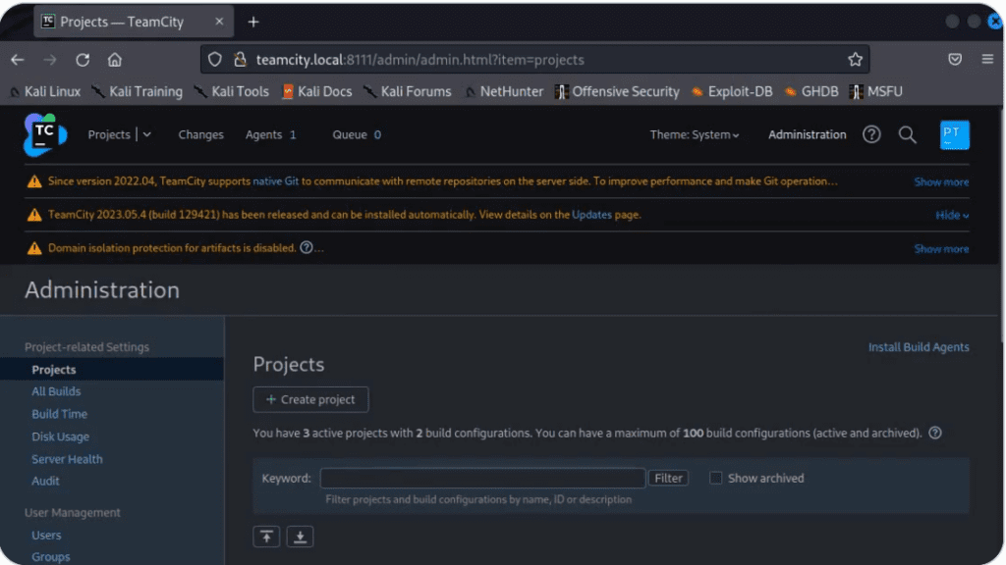Image resolution: width=1006 pixels, height=565 pixels.
Task: Click the Create project button
Action: coord(310,399)
